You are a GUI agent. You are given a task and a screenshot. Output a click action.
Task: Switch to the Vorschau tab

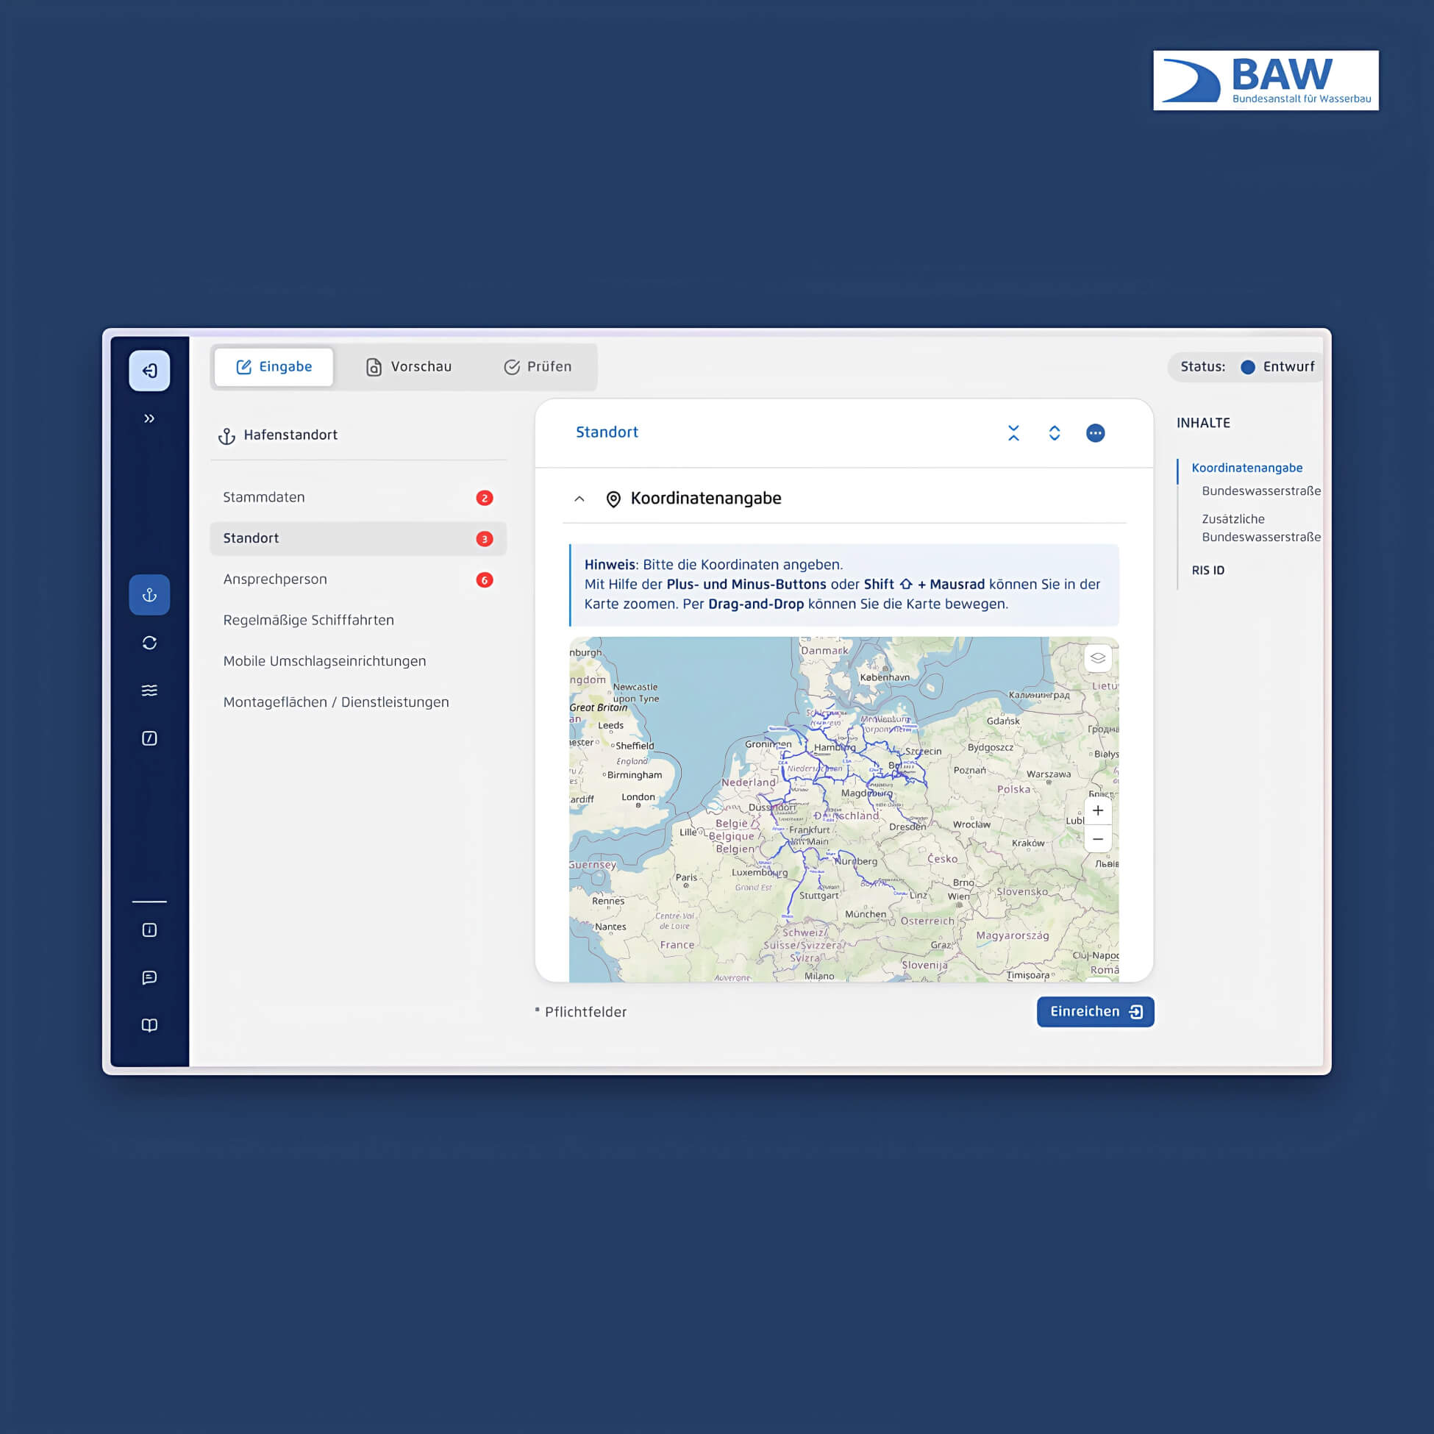tap(408, 367)
